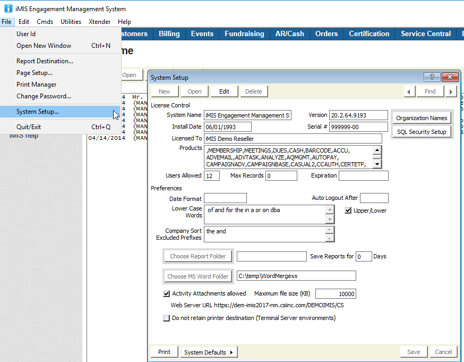The image size is (464, 362).
Task: Switch to the Fundraising tab
Action: [x=244, y=33]
